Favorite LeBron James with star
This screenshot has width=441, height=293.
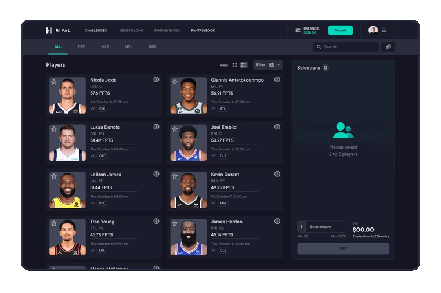pyautogui.click(x=54, y=176)
